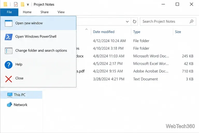Click the Microsoft Word Doc... type cell
The image size is (199, 133).
point(151,56)
